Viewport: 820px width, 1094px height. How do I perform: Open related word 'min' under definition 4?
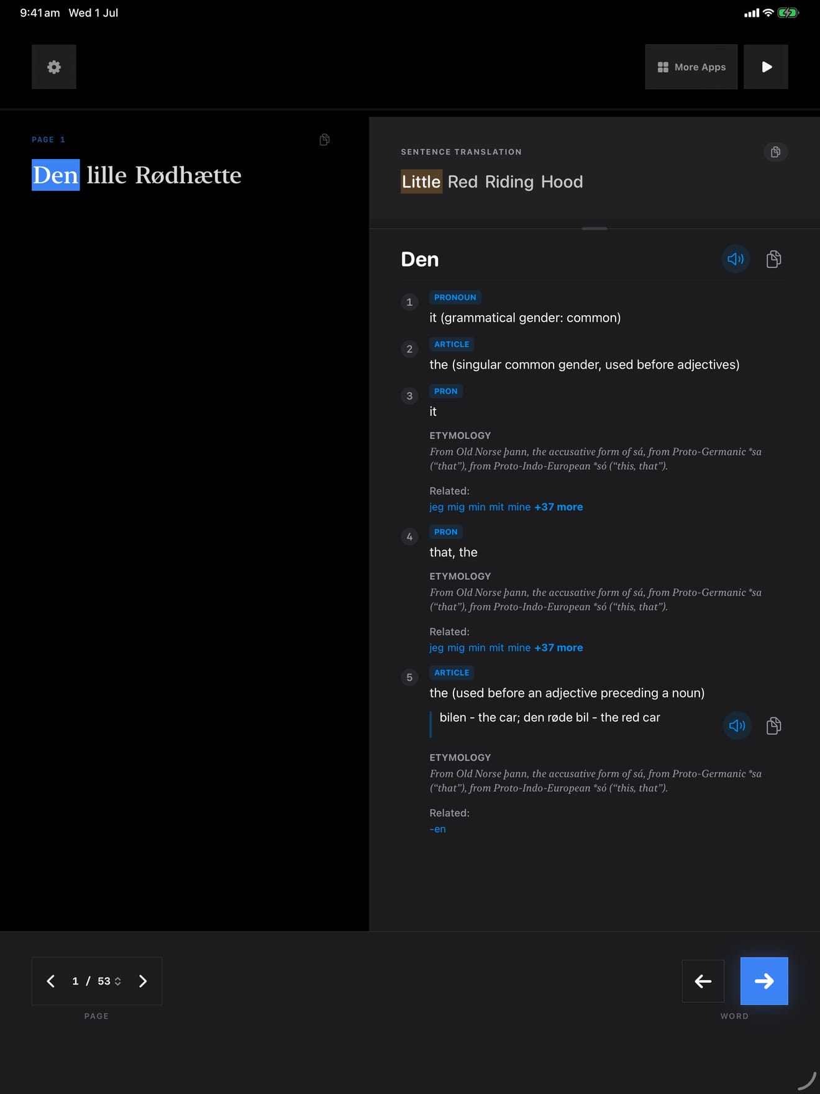tap(477, 647)
